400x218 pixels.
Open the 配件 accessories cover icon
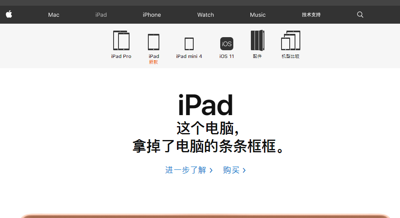pyautogui.click(x=257, y=40)
